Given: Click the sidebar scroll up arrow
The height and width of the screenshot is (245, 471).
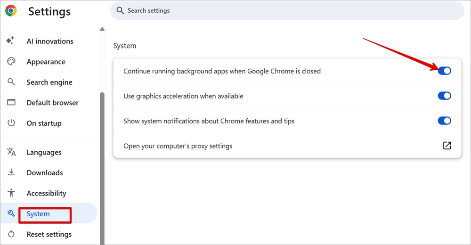Looking at the screenshot, I should (x=102, y=29).
